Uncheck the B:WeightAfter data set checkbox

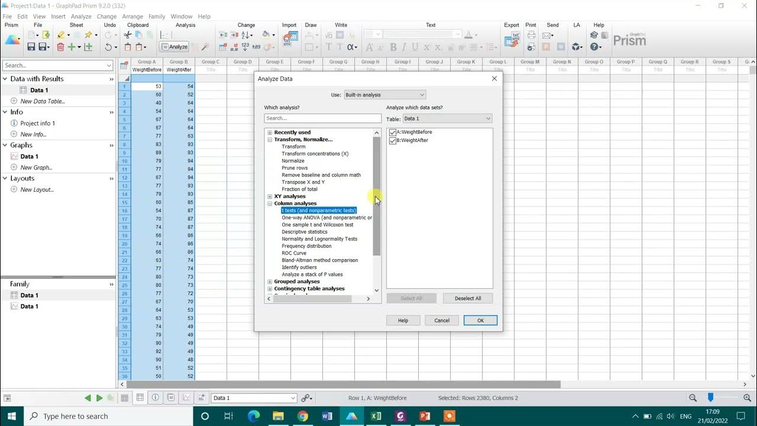[393, 141]
